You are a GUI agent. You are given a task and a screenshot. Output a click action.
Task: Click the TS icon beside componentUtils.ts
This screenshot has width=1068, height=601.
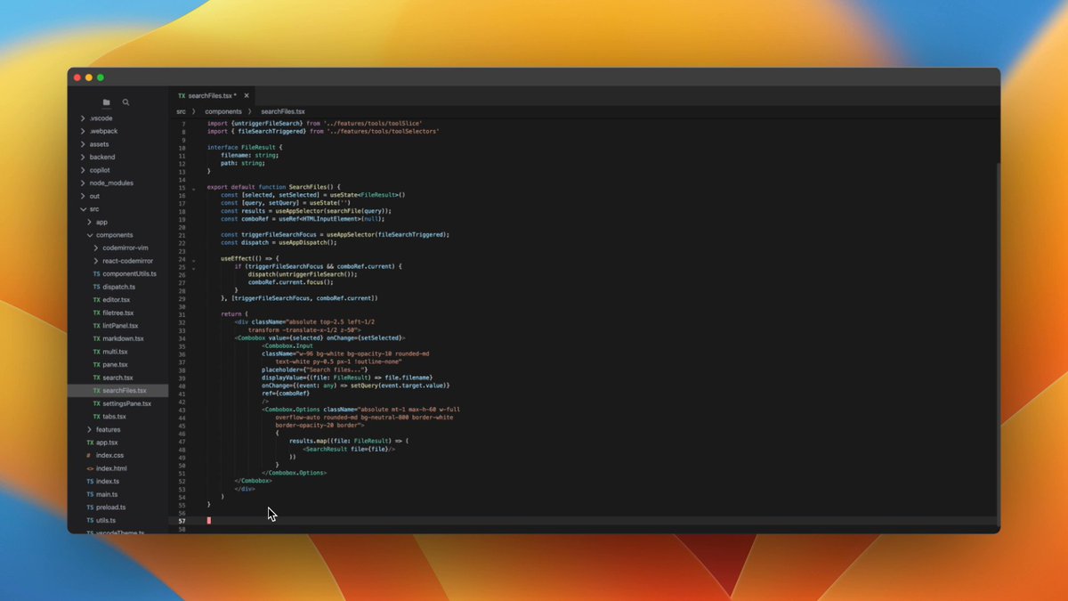tap(96, 274)
